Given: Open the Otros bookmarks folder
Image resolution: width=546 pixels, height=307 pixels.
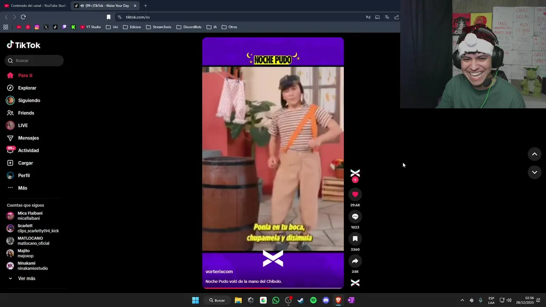Looking at the screenshot, I should coord(229,27).
